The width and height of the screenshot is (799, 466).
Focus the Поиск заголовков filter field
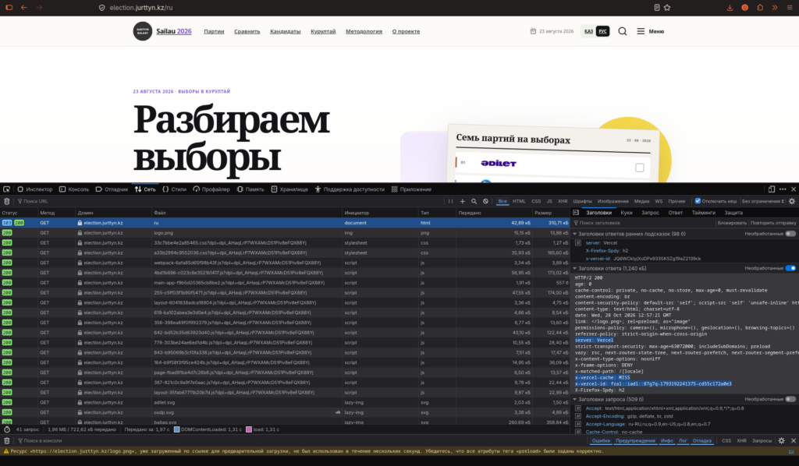[643, 223]
